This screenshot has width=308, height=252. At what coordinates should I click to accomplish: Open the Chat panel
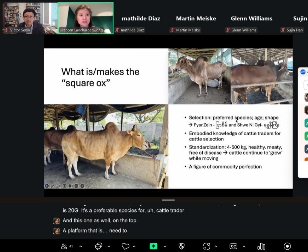[99, 246]
